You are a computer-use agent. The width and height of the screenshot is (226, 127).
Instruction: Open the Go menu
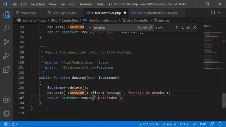pyautogui.click(x=63, y=4)
